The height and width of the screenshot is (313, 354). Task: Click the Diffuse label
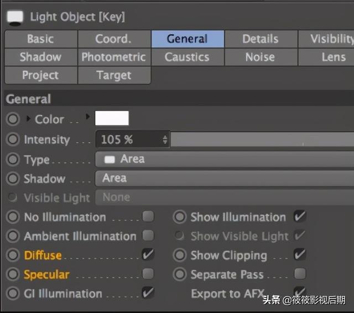(43, 255)
